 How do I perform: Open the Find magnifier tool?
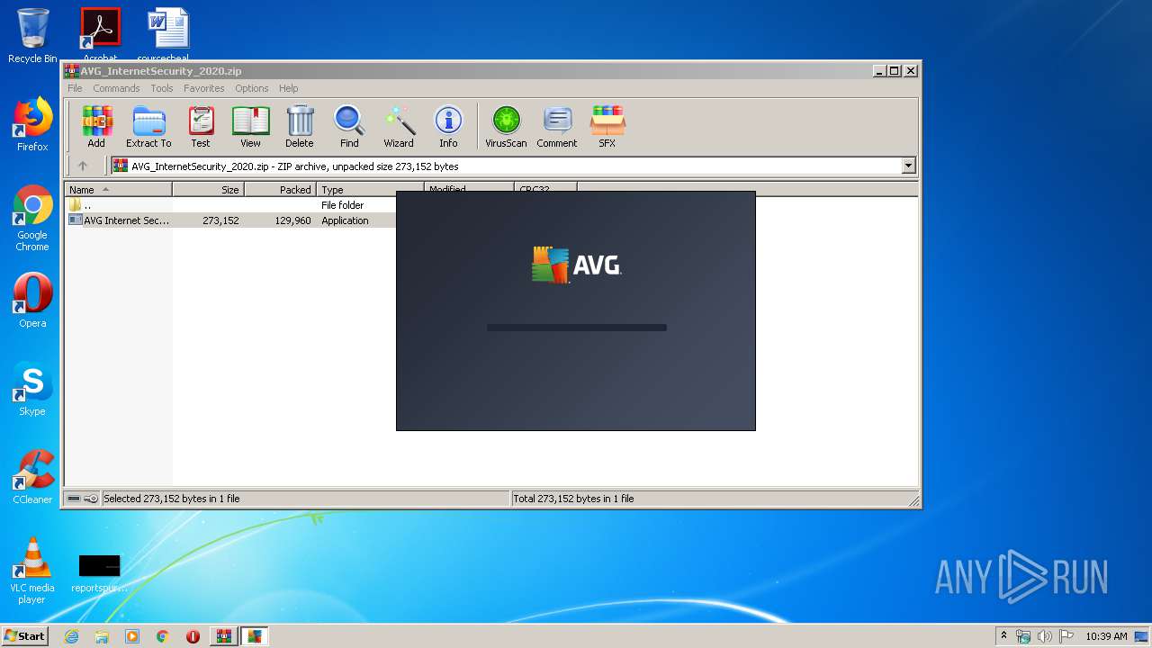click(x=349, y=127)
